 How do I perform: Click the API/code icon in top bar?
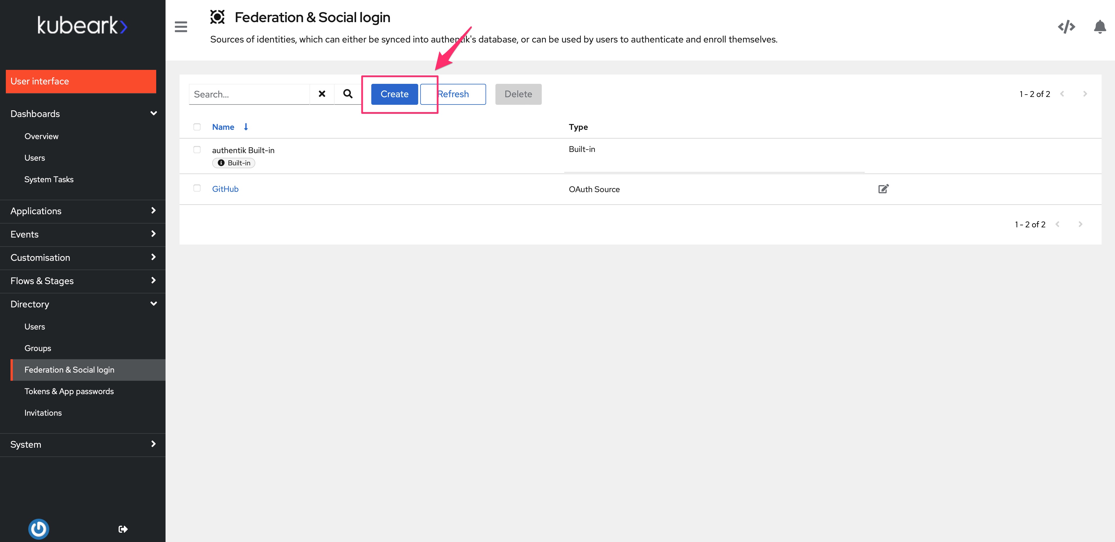point(1067,26)
